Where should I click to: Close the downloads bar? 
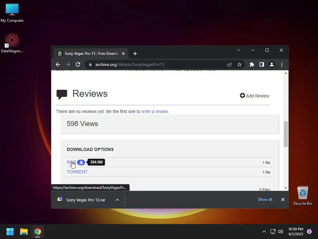(x=283, y=199)
